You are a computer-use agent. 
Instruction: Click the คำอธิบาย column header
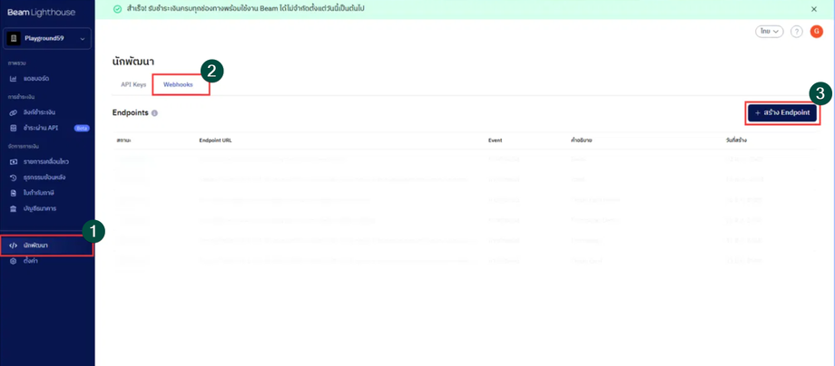coord(582,140)
